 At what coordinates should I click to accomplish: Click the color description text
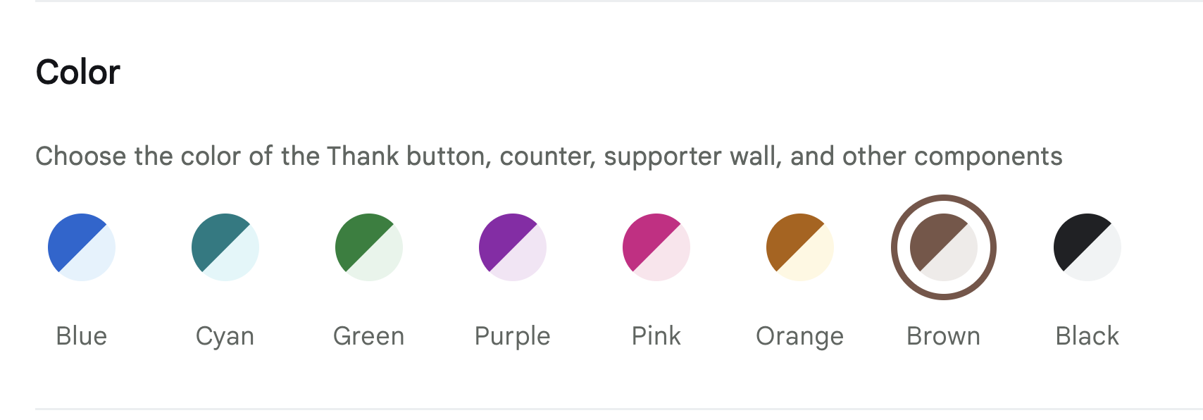549,156
